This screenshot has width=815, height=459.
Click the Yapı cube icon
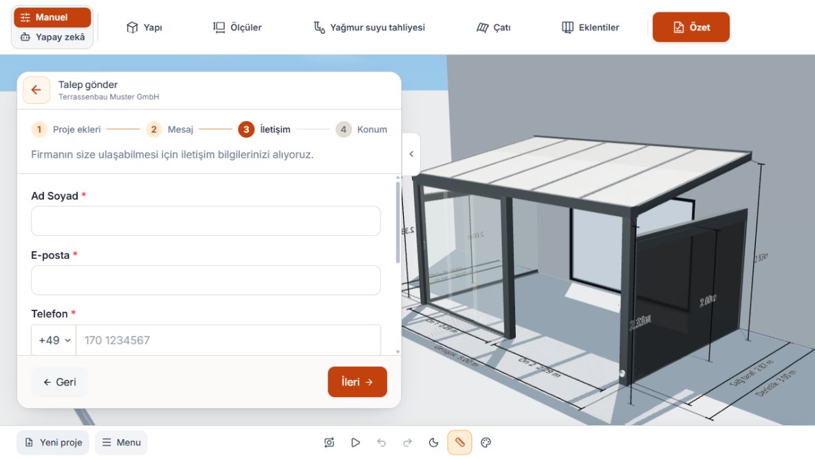coord(132,28)
